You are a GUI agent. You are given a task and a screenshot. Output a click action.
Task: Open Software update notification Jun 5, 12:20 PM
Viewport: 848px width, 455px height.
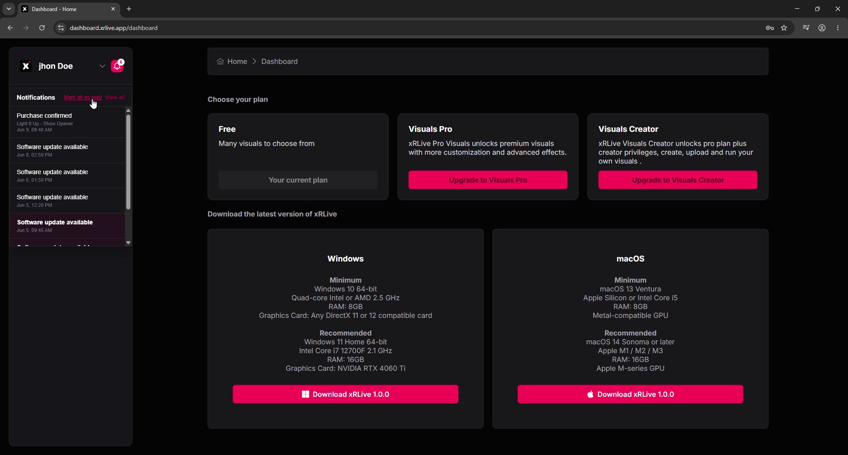(67, 201)
